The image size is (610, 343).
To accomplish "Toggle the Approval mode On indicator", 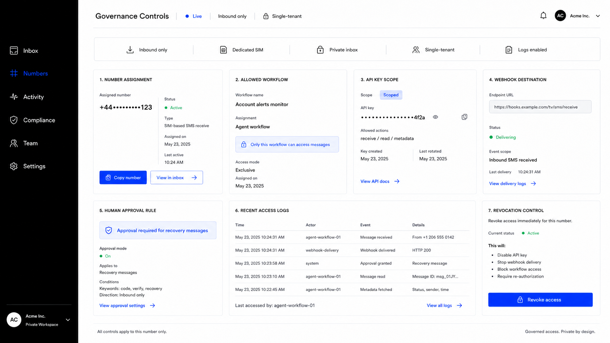I will tap(105, 256).
